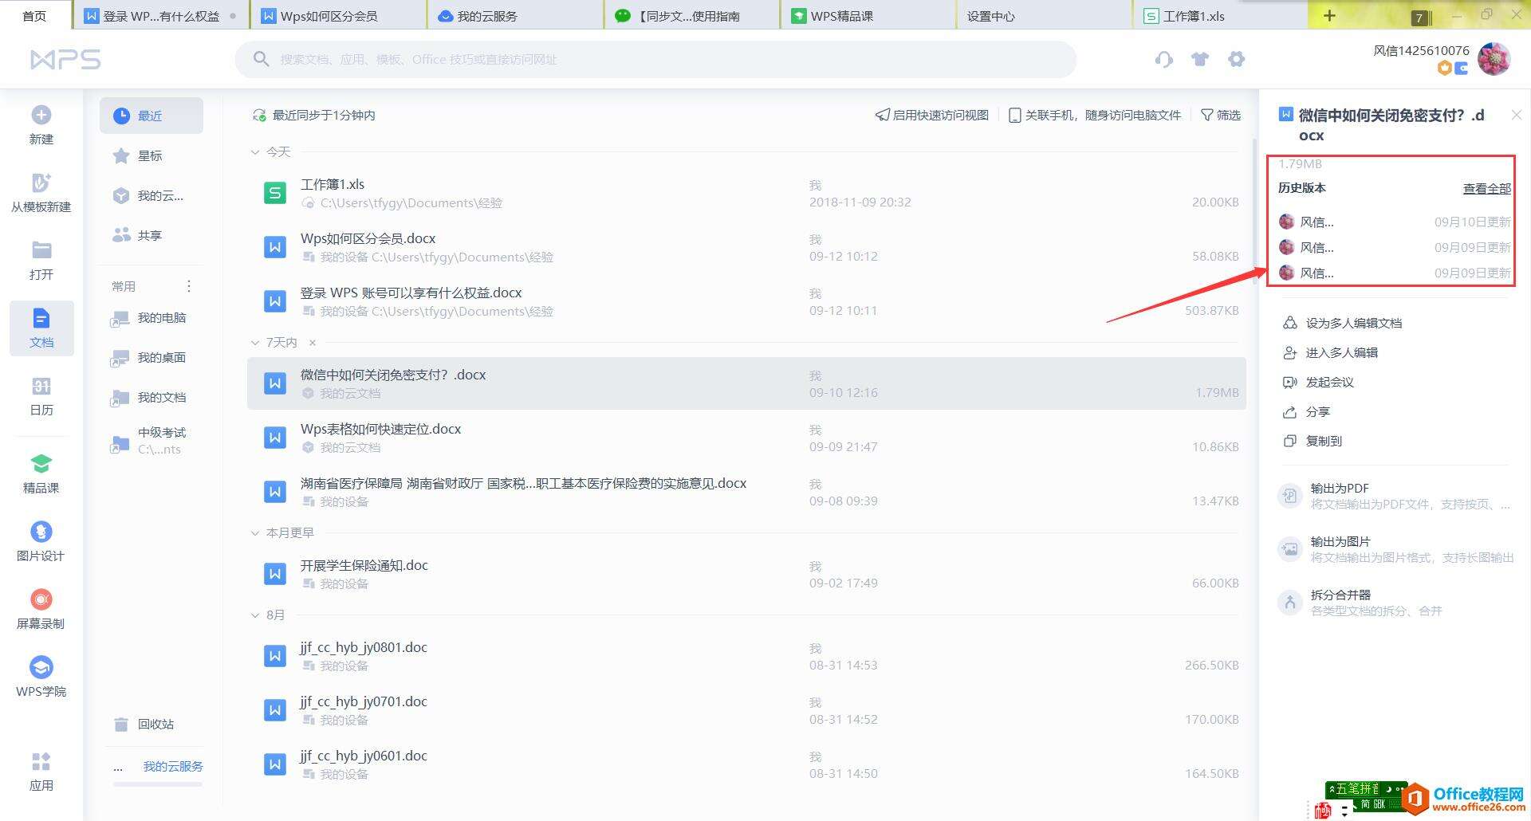Click 设为多人编辑文档 icon
Screen dimensions: 1531x821
[x=1289, y=323]
